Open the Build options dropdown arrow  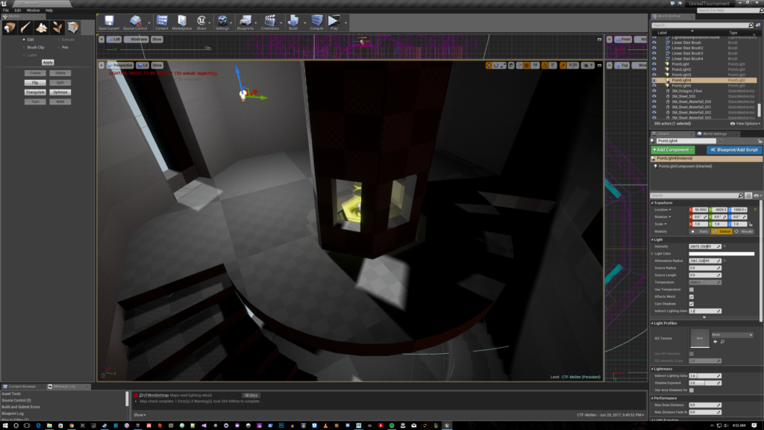pyautogui.click(x=304, y=22)
